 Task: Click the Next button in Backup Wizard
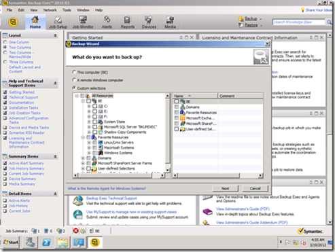pyautogui.click(x=225, y=188)
